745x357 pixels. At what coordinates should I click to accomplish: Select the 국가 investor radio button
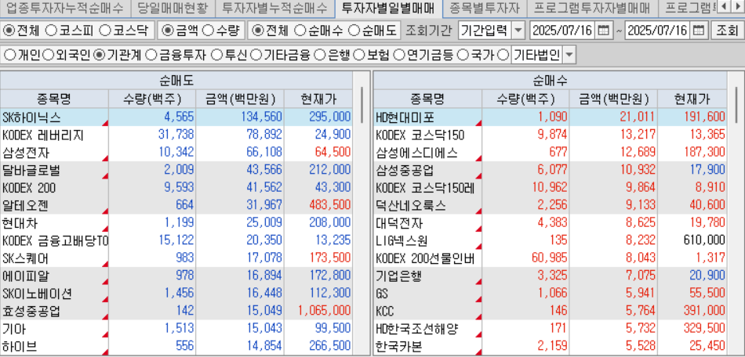point(463,56)
